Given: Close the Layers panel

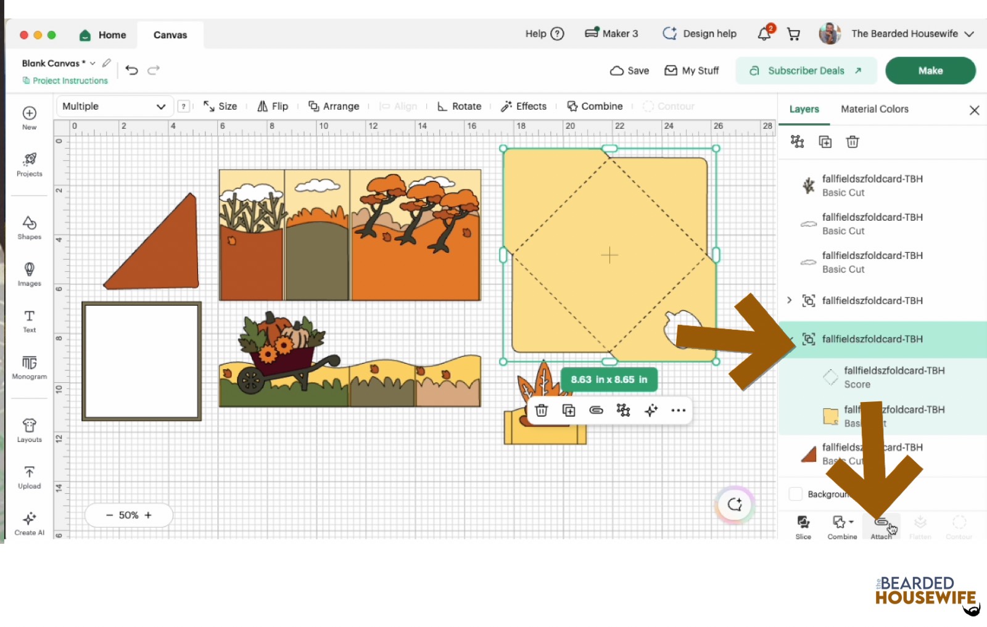Looking at the screenshot, I should (975, 110).
